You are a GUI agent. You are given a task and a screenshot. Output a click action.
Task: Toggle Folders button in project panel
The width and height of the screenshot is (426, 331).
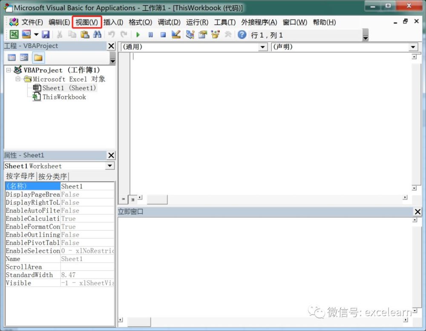click(x=38, y=57)
